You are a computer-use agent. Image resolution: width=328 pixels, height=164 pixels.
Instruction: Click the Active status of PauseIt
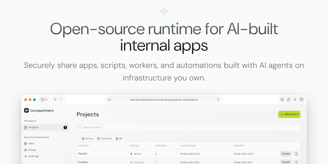(x=136, y=154)
